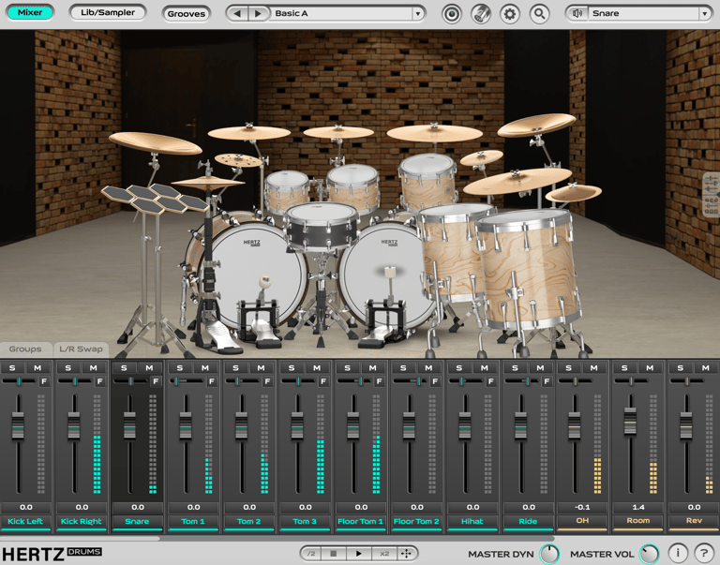Click the OH volume value -0.1
The height and width of the screenshot is (565, 720).
click(582, 507)
